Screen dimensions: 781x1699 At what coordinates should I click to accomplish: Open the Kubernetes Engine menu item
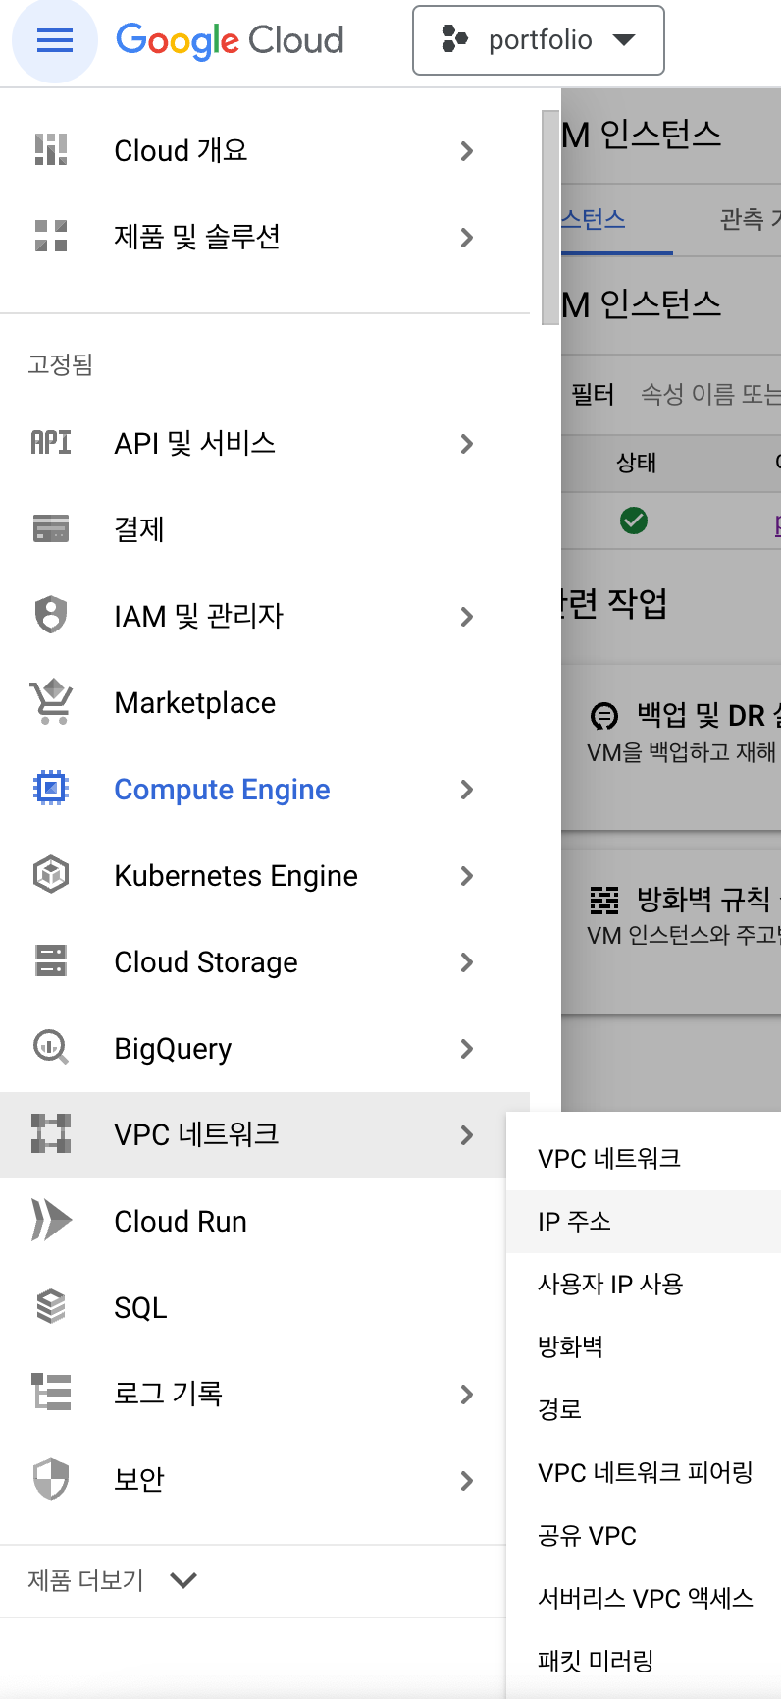click(265, 876)
